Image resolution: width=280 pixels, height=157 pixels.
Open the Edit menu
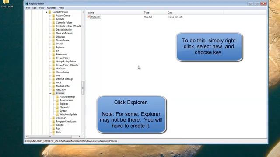click(x=34, y=8)
